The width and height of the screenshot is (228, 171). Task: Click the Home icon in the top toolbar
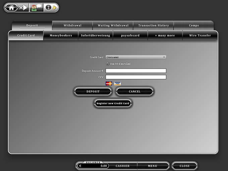click(x=11, y=7)
